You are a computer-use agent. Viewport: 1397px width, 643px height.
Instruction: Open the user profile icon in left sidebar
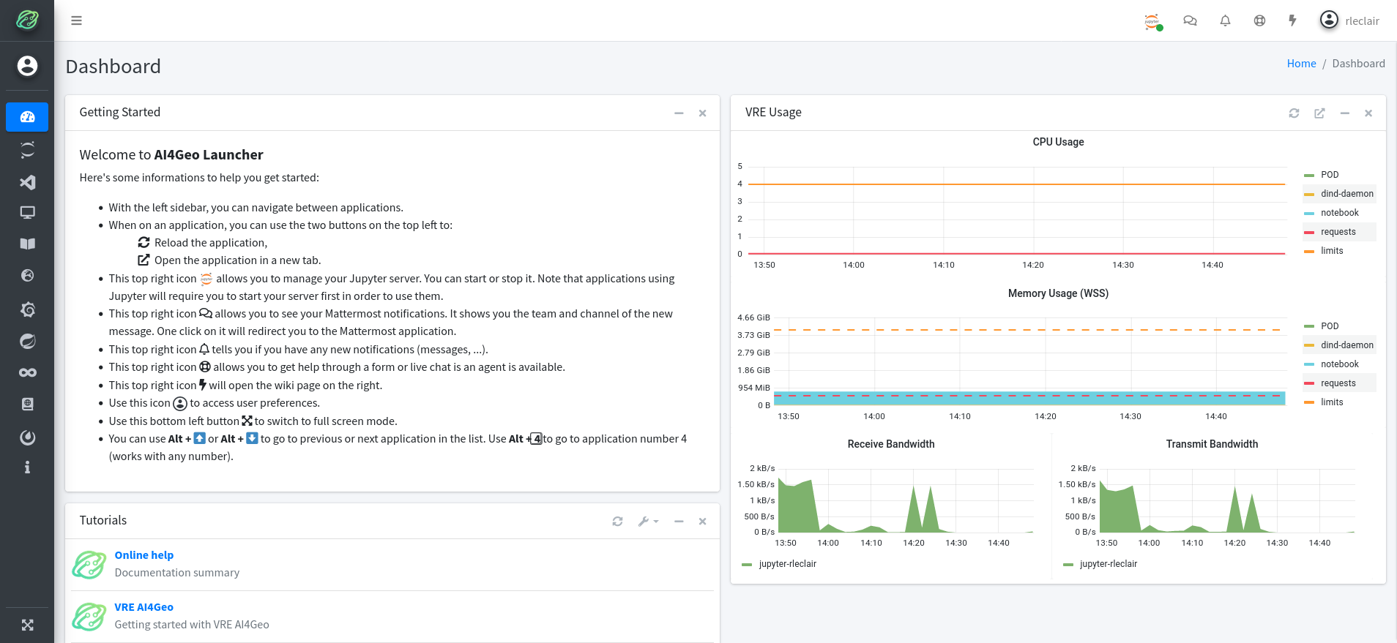[x=27, y=66]
